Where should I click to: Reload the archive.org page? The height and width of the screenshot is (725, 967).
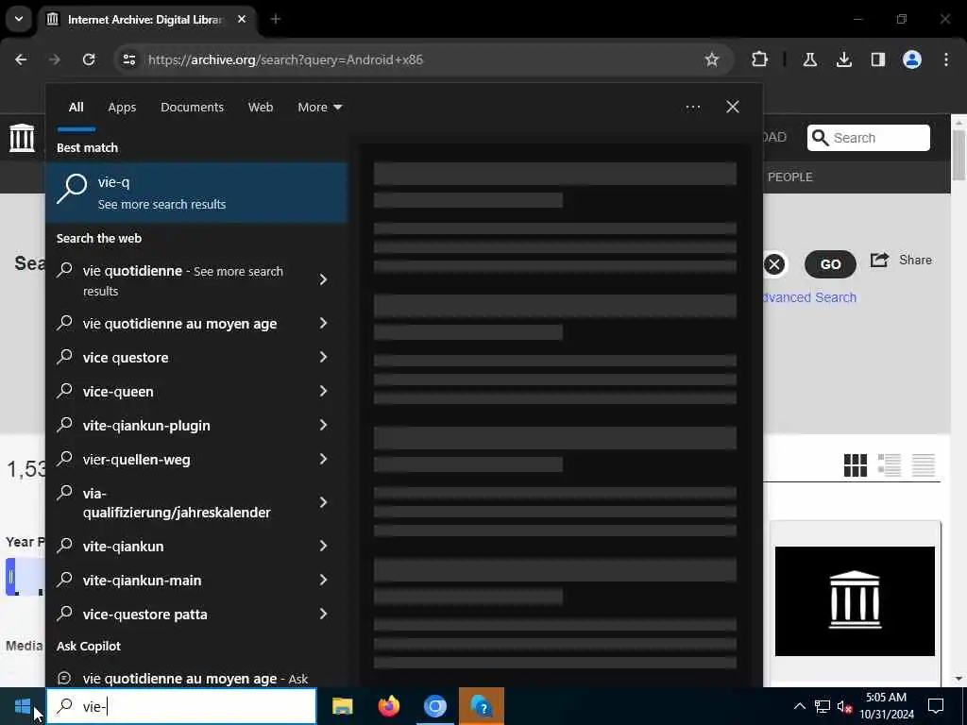(89, 59)
